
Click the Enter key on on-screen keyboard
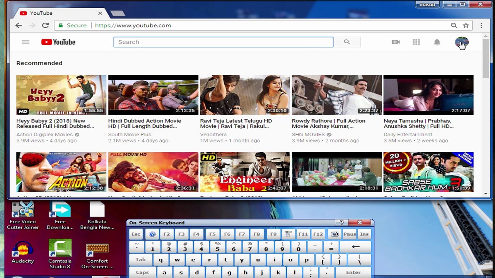tap(353, 272)
